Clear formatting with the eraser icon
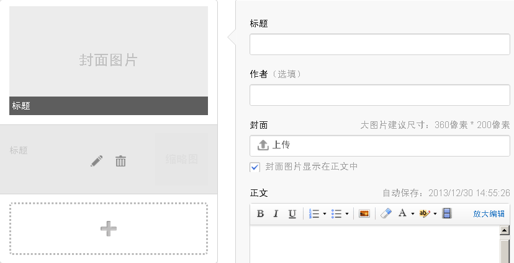The height and width of the screenshot is (263, 514). point(385,213)
